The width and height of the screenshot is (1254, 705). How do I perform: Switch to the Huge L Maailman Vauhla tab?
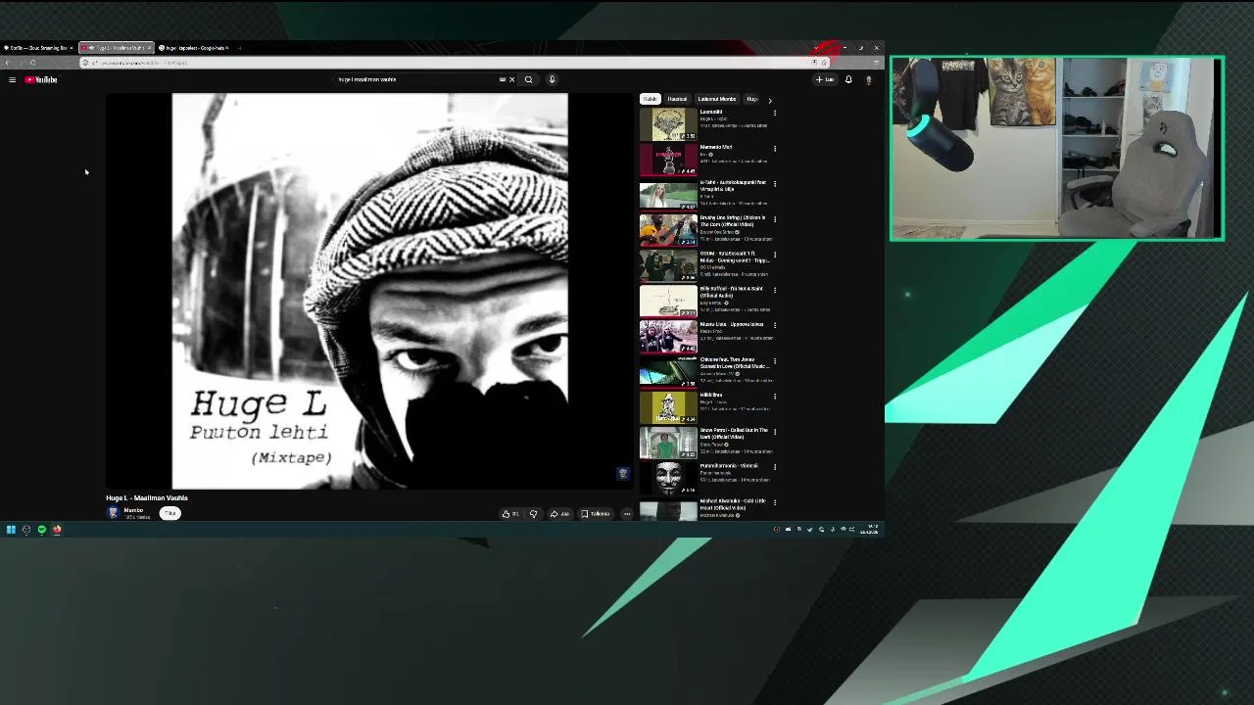(116, 47)
